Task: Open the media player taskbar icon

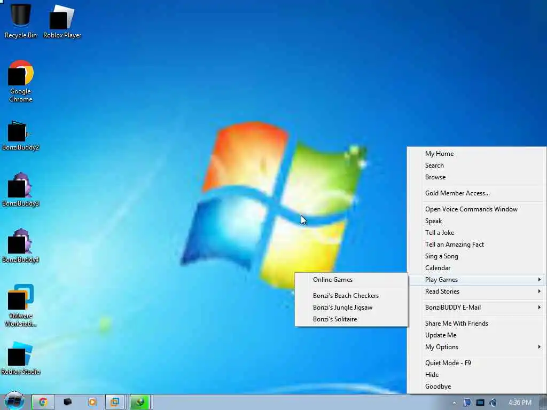Action: pos(92,402)
